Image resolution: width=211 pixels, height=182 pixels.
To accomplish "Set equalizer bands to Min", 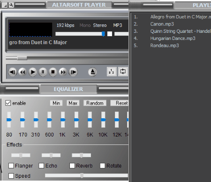I will (56, 103).
